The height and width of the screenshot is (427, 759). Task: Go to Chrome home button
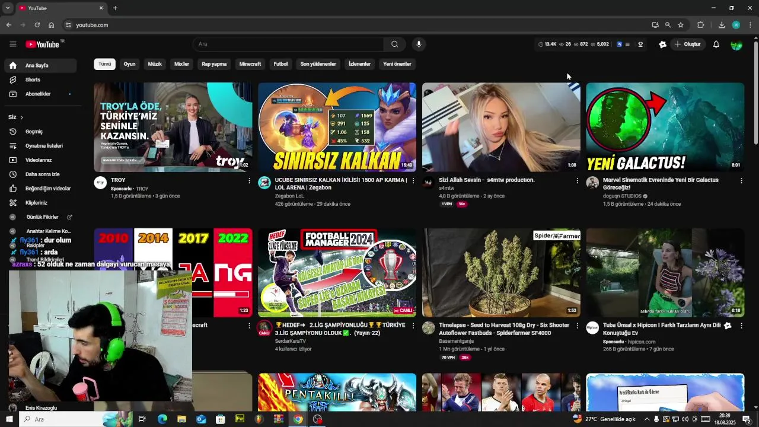click(x=52, y=25)
